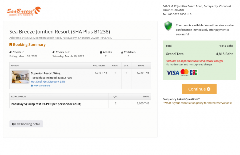
Task: Click the orange bookmark beside Booking Summary
Action: click(10, 44)
